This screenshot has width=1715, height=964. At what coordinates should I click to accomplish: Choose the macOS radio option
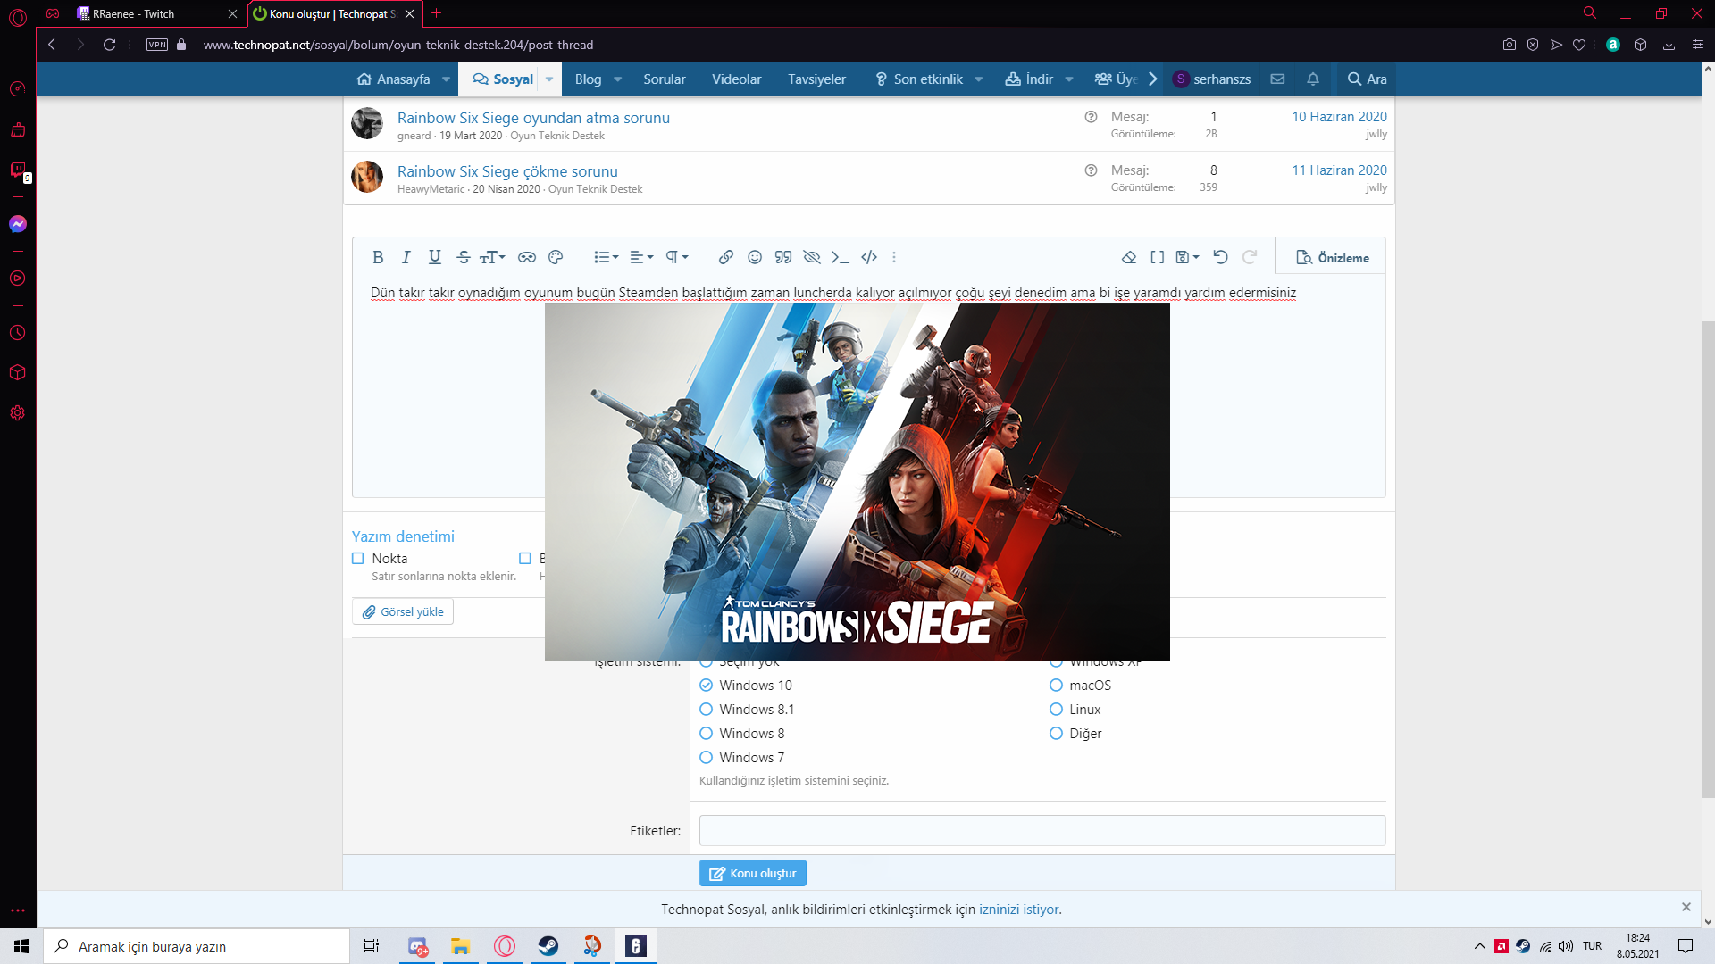click(1057, 686)
